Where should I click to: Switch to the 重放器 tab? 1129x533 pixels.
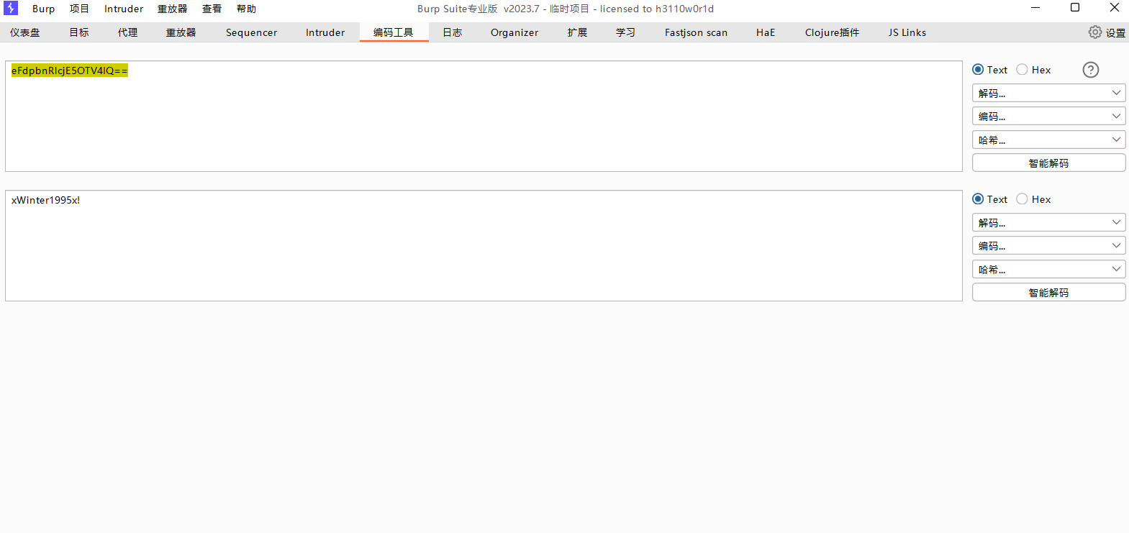pos(181,32)
